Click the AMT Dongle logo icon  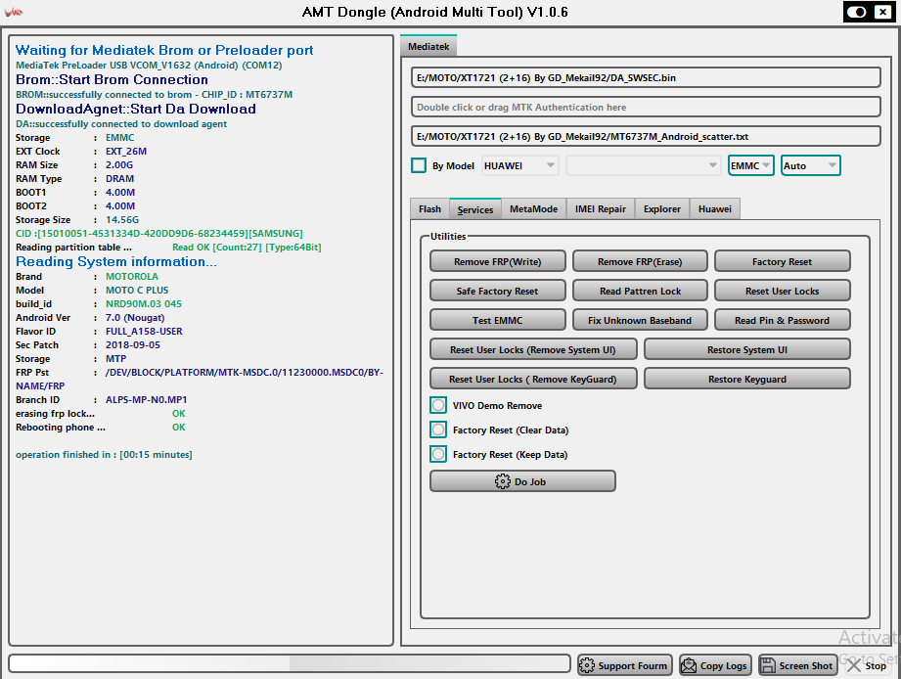tap(14, 12)
